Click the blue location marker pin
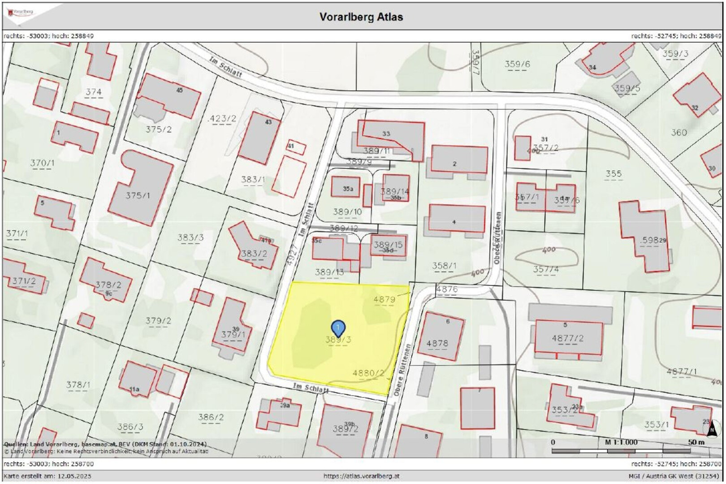 (x=338, y=328)
